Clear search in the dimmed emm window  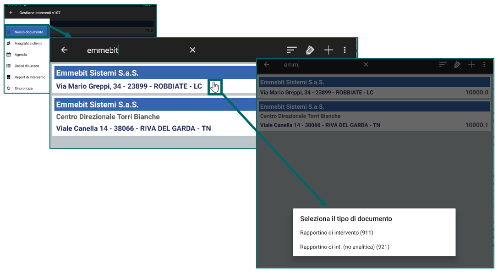pyautogui.click(x=366, y=65)
